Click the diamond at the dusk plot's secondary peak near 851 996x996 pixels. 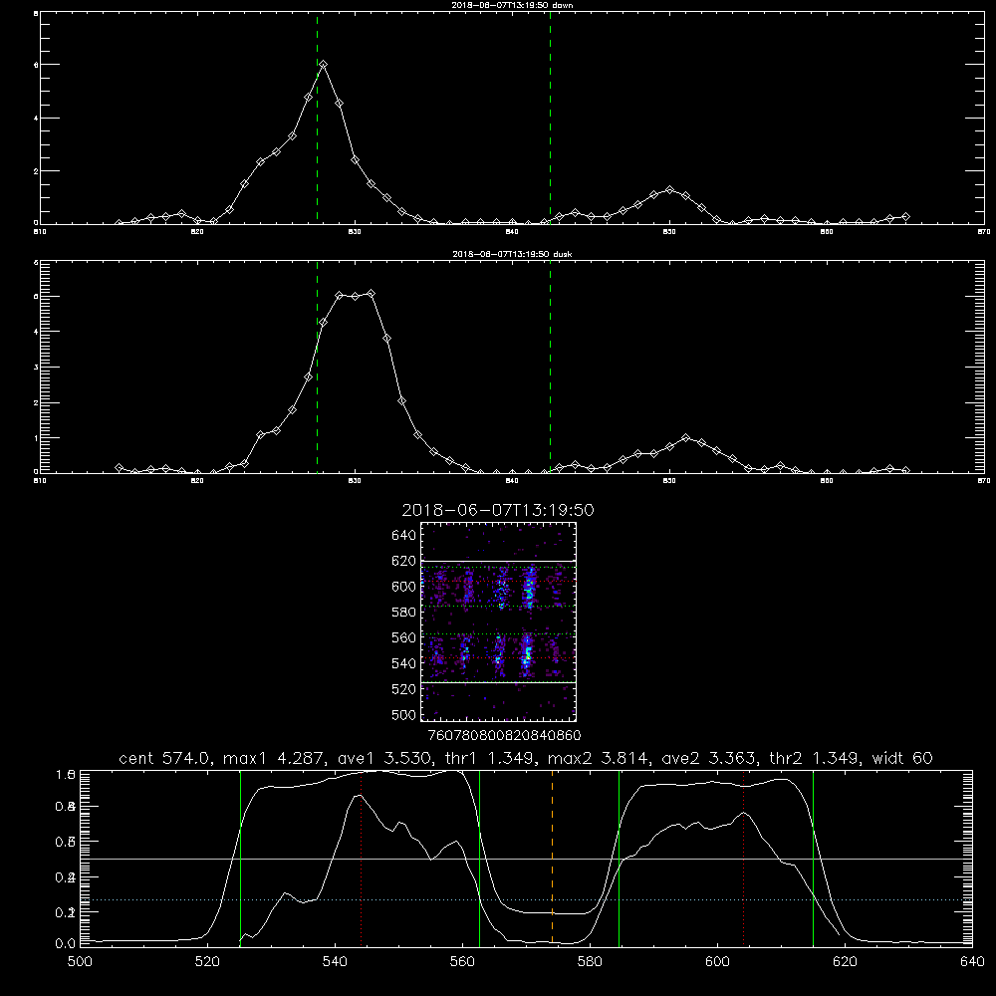[x=685, y=437]
